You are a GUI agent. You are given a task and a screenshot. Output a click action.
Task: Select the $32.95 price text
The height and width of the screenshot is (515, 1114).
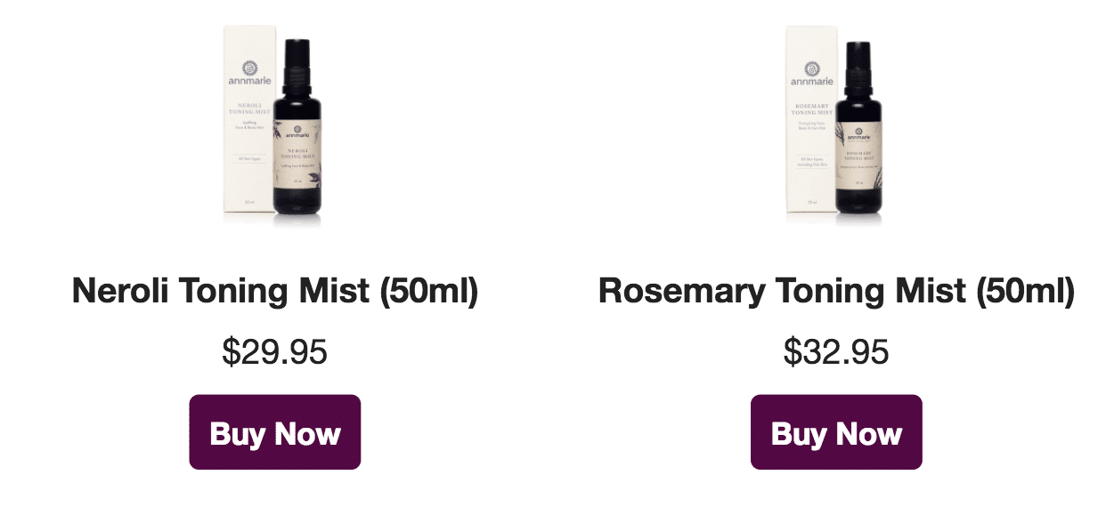point(836,353)
